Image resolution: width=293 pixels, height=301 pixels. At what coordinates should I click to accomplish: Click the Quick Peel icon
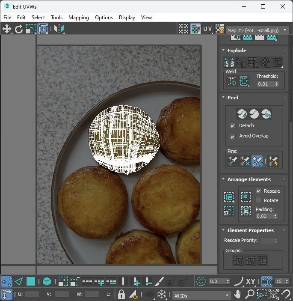242,114
